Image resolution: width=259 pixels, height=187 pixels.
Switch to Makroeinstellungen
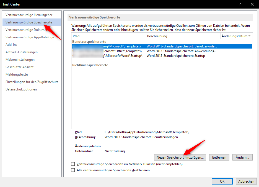point(20,60)
